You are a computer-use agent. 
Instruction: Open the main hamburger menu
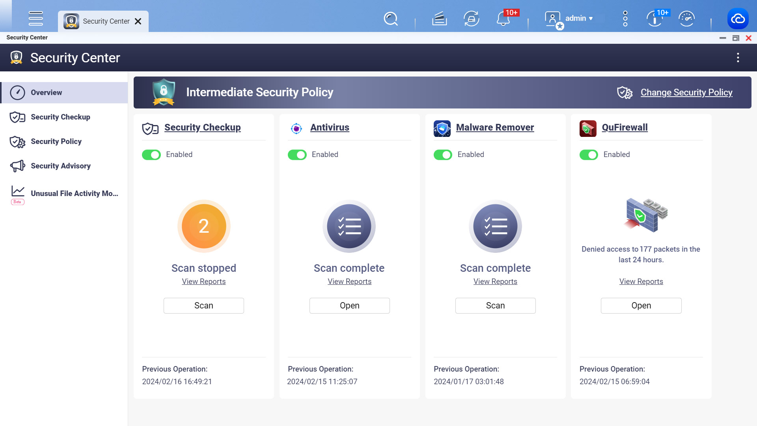point(35,19)
